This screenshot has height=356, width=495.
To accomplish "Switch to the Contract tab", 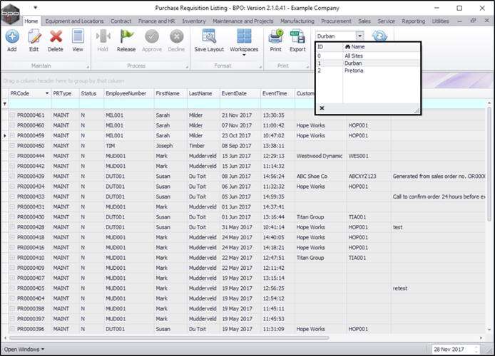I will click(121, 21).
